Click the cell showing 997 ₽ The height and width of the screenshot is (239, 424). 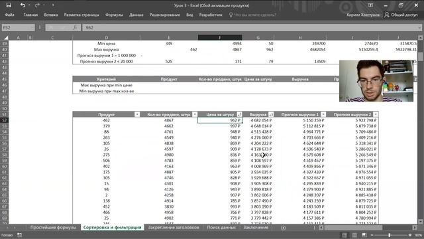[x=220, y=126]
